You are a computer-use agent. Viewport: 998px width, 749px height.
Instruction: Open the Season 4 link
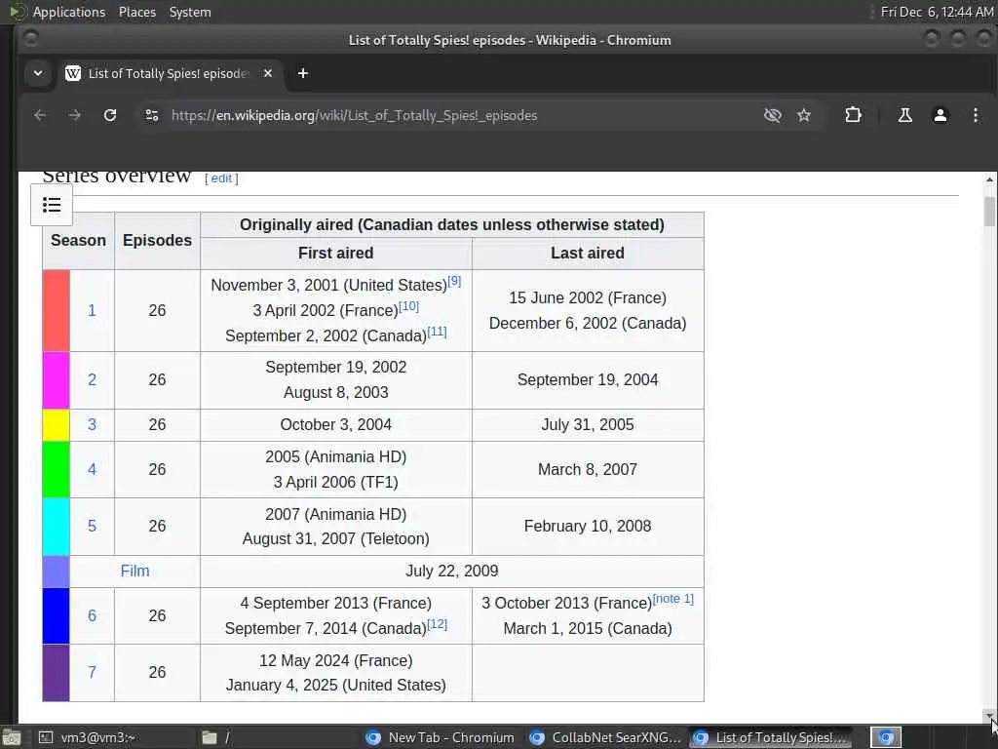coord(92,469)
